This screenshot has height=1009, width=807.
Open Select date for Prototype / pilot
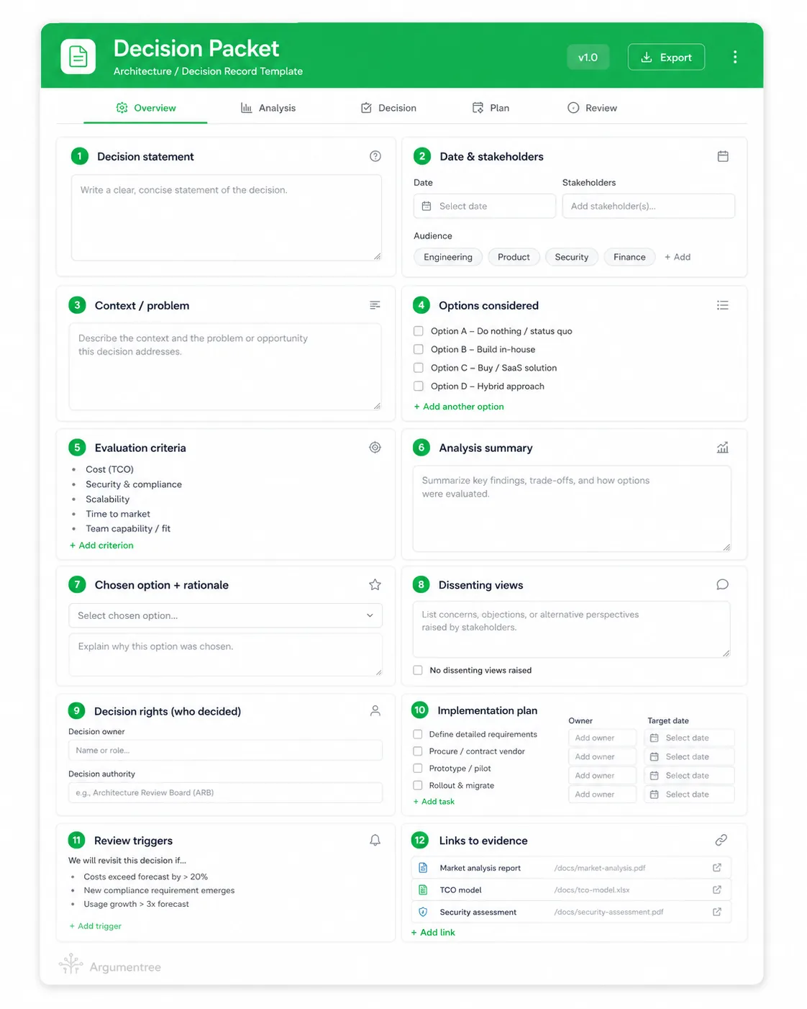pyautogui.click(x=689, y=775)
